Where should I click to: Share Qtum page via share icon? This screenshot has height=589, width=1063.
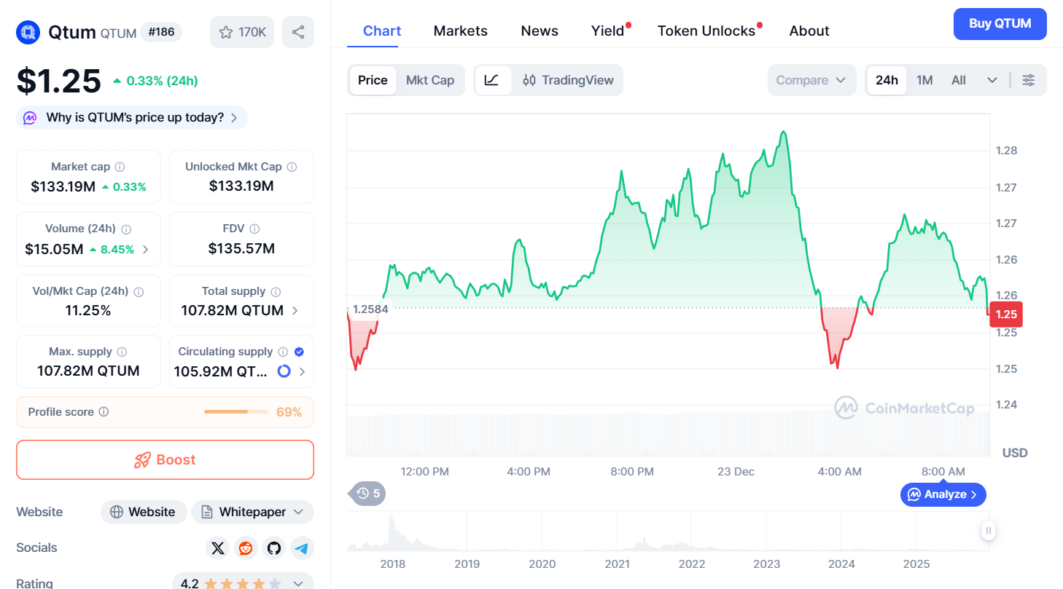tap(297, 32)
